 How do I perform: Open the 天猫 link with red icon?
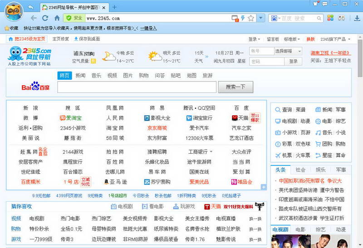[240, 118]
